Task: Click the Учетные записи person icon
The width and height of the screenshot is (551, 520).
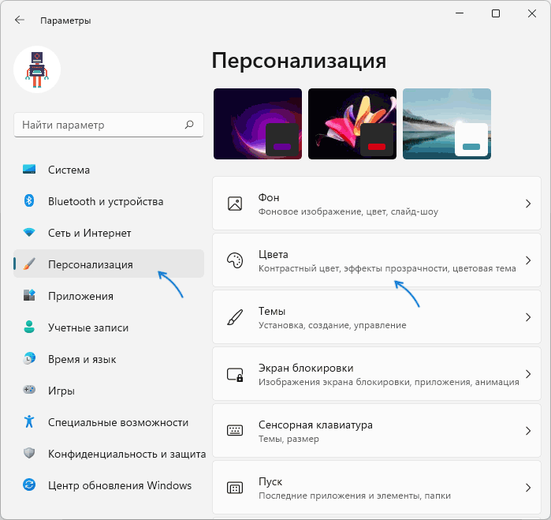Action: click(x=29, y=327)
